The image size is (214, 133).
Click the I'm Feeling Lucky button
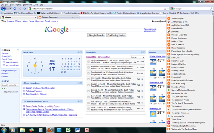(116, 35)
